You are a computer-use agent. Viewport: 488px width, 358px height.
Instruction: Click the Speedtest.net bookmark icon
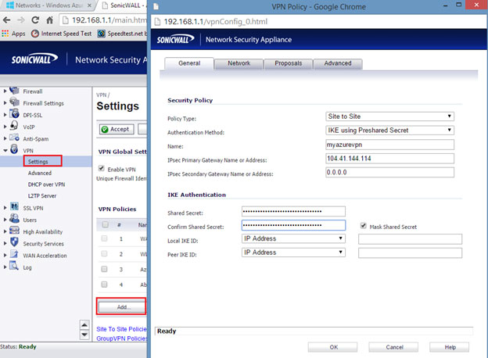click(101, 34)
